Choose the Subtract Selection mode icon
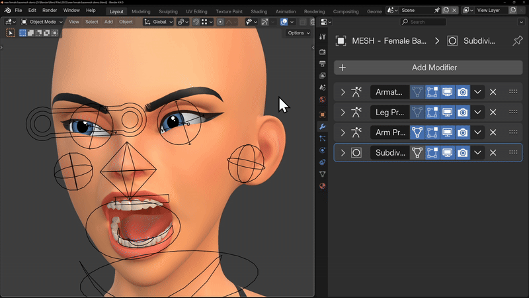529x298 pixels. coord(39,32)
